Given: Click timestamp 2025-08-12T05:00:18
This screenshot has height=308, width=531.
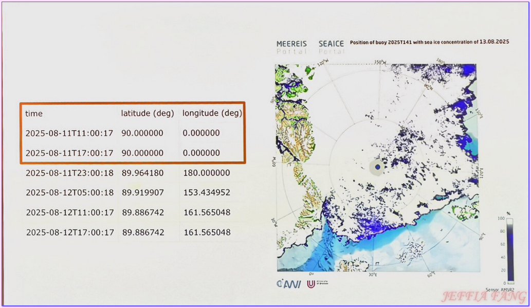Looking at the screenshot, I should 70,193.
